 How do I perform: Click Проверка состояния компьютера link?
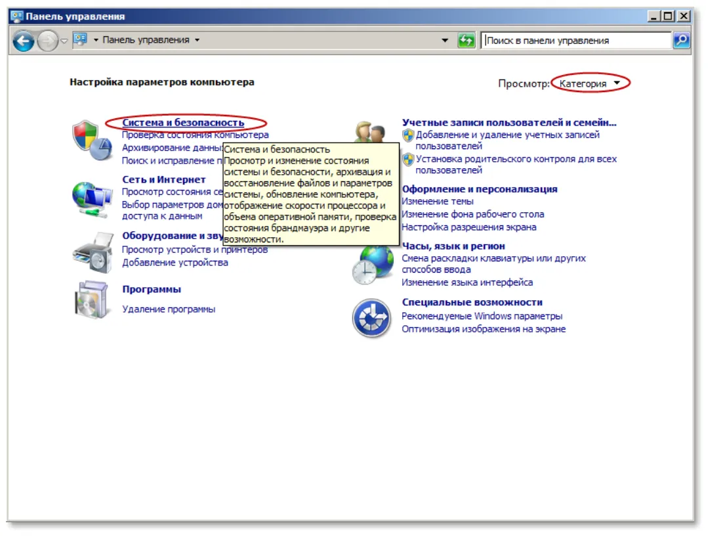196,135
